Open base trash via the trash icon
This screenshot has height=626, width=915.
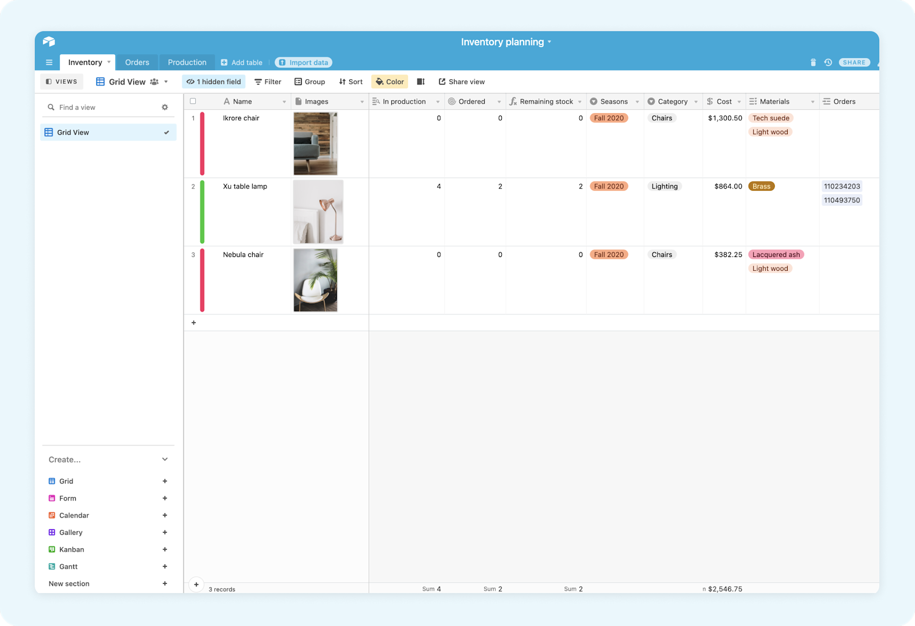tap(813, 62)
